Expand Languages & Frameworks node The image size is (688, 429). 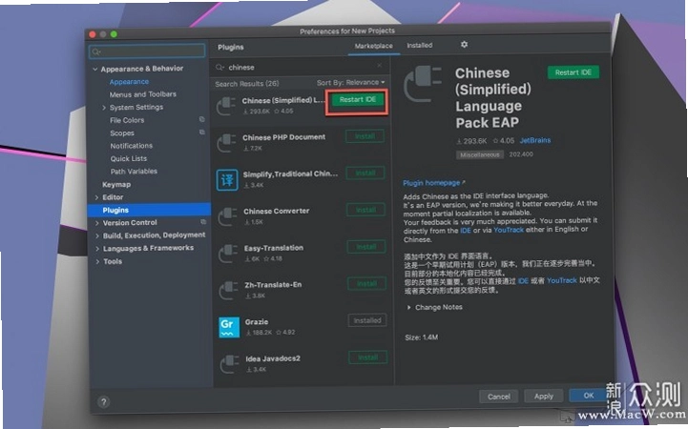pos(97,249)
